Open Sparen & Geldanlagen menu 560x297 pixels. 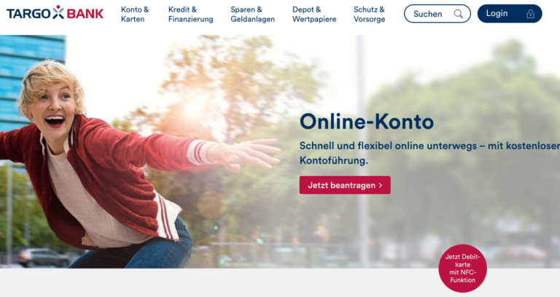pyautogui.click(x=252, y=15)
